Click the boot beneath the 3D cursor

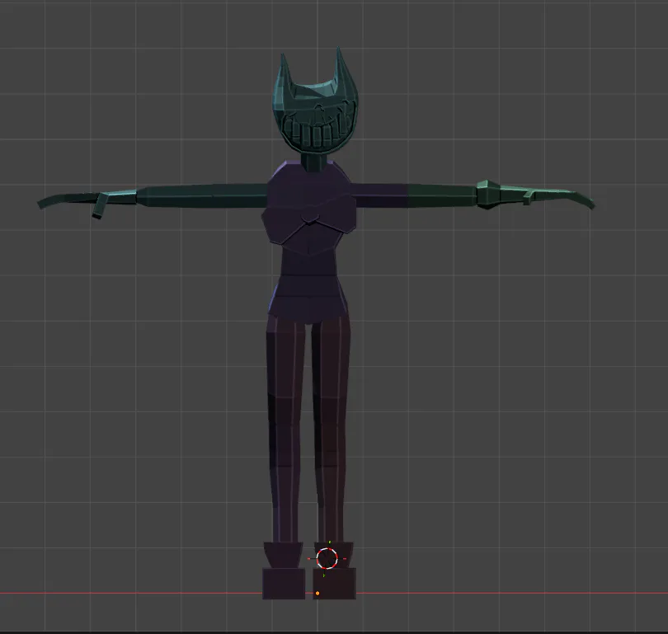pos(334,571)
